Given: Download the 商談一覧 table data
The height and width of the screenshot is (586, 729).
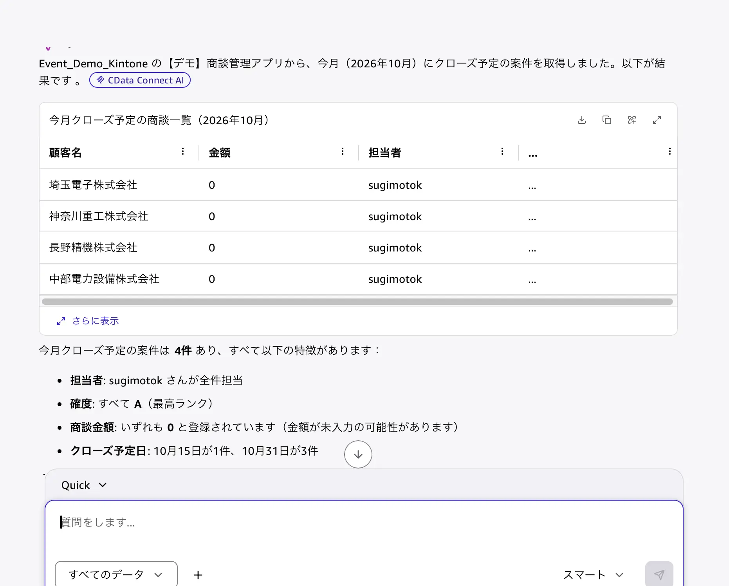Looking at the screenshot, I should (x=581, y=120).
